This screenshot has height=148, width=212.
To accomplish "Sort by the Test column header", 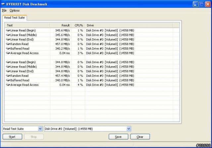I will (x=27, y=25).
